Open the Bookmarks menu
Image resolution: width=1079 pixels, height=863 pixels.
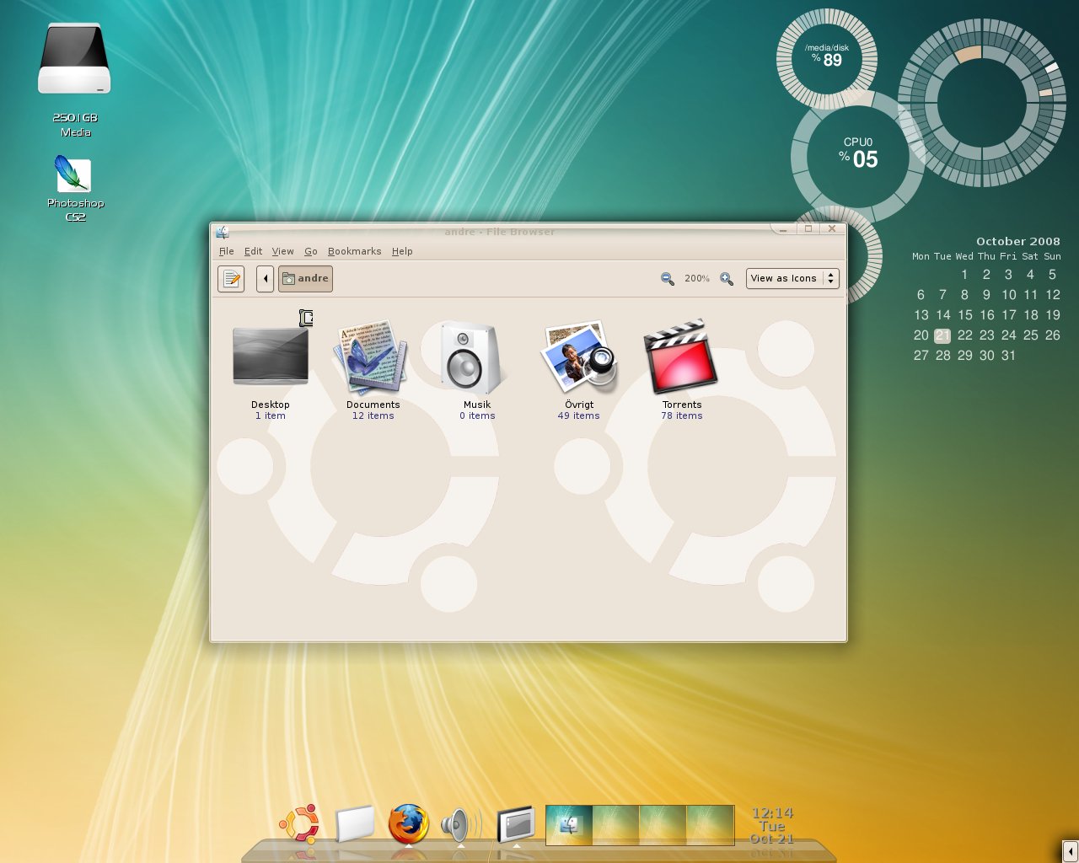[354, 251]
